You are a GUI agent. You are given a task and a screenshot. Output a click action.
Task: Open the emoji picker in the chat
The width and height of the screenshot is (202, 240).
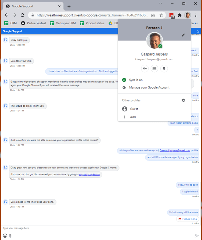(5, 236)
